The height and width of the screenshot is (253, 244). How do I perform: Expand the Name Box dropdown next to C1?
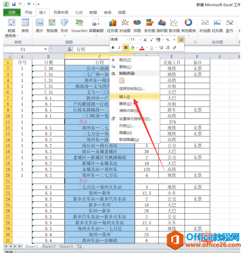click(x=45, y=49)
